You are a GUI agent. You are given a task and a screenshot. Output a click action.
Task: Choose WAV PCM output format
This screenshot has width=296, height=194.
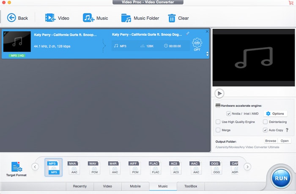pyautogui.click(x=94, y=167)
